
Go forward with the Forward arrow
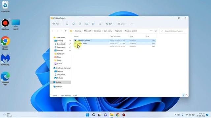pyautogui.click(x=57, y=31)
